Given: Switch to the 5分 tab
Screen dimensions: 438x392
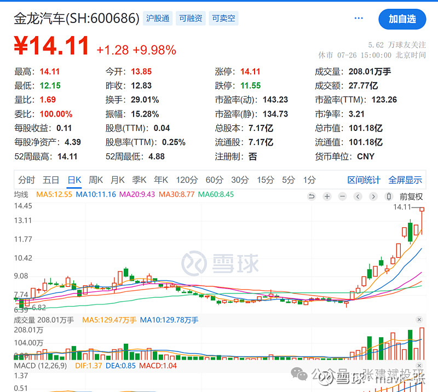Looking at the screenshot, I should coord(289,180).
